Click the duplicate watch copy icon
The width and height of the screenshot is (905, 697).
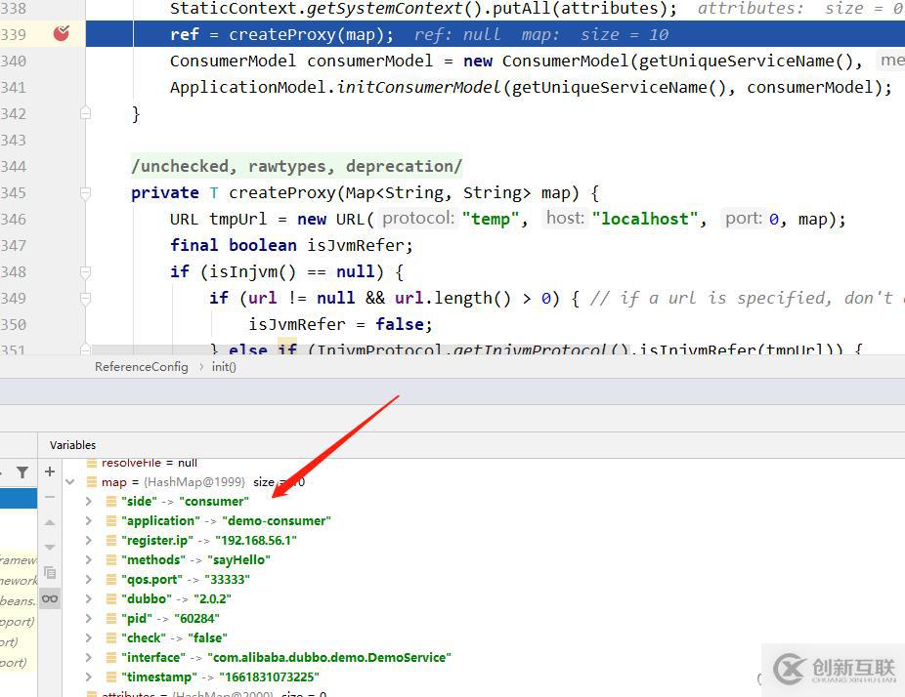tap(50, 573)
